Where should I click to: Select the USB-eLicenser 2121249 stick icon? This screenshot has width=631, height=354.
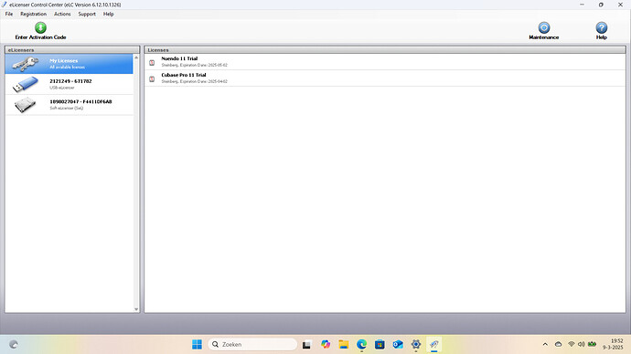[26, 84]
